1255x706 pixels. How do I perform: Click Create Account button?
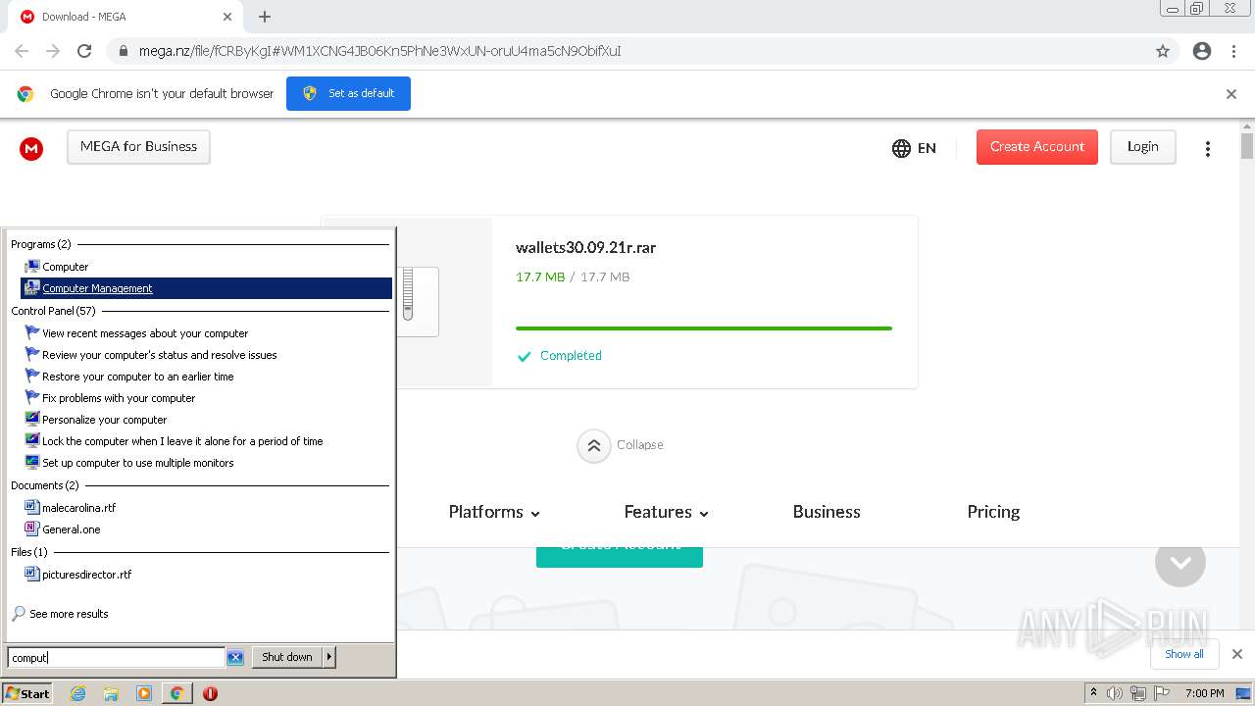(x=1037, y=147)
